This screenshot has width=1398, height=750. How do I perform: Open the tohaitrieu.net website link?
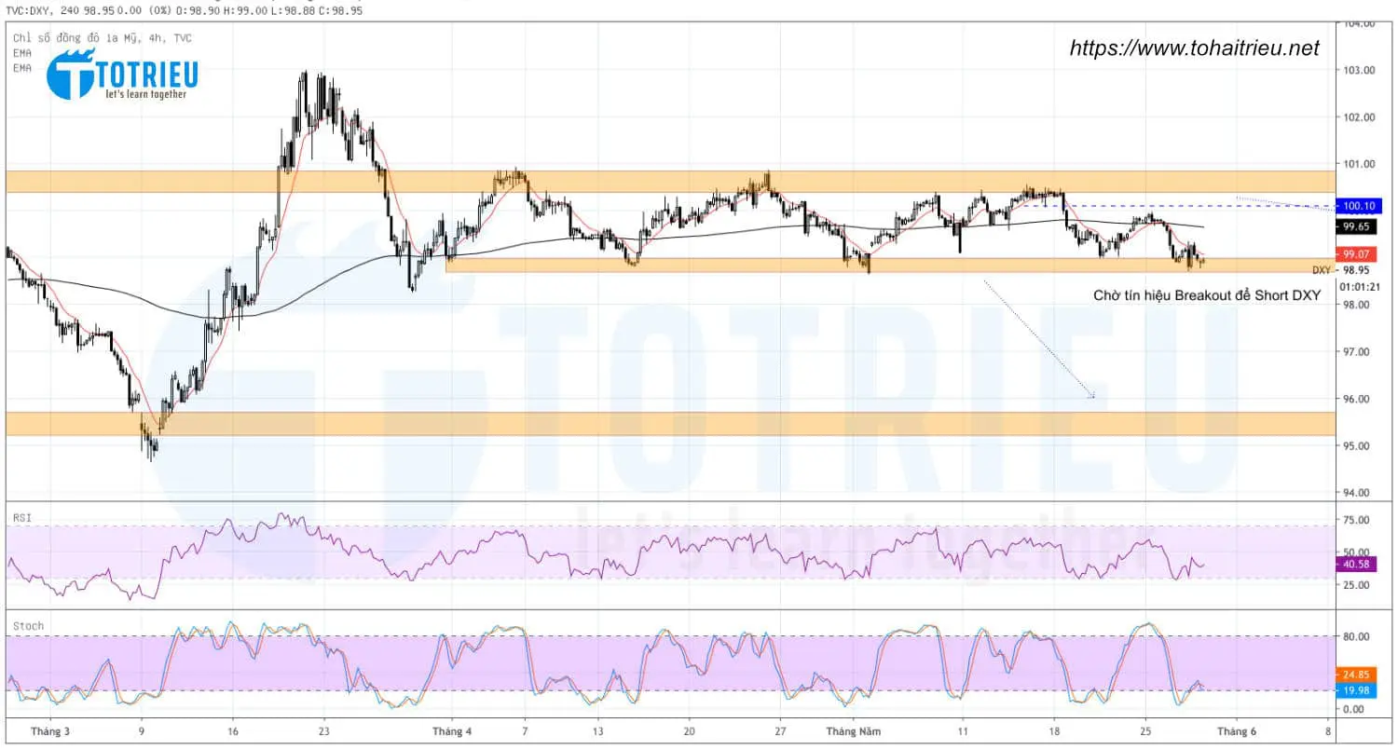[x=1197, y=45]
